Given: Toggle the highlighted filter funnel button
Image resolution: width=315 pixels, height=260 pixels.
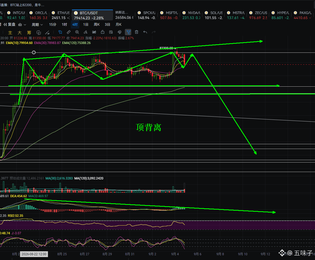Looking at the screenshot, I should pos(128,32).
